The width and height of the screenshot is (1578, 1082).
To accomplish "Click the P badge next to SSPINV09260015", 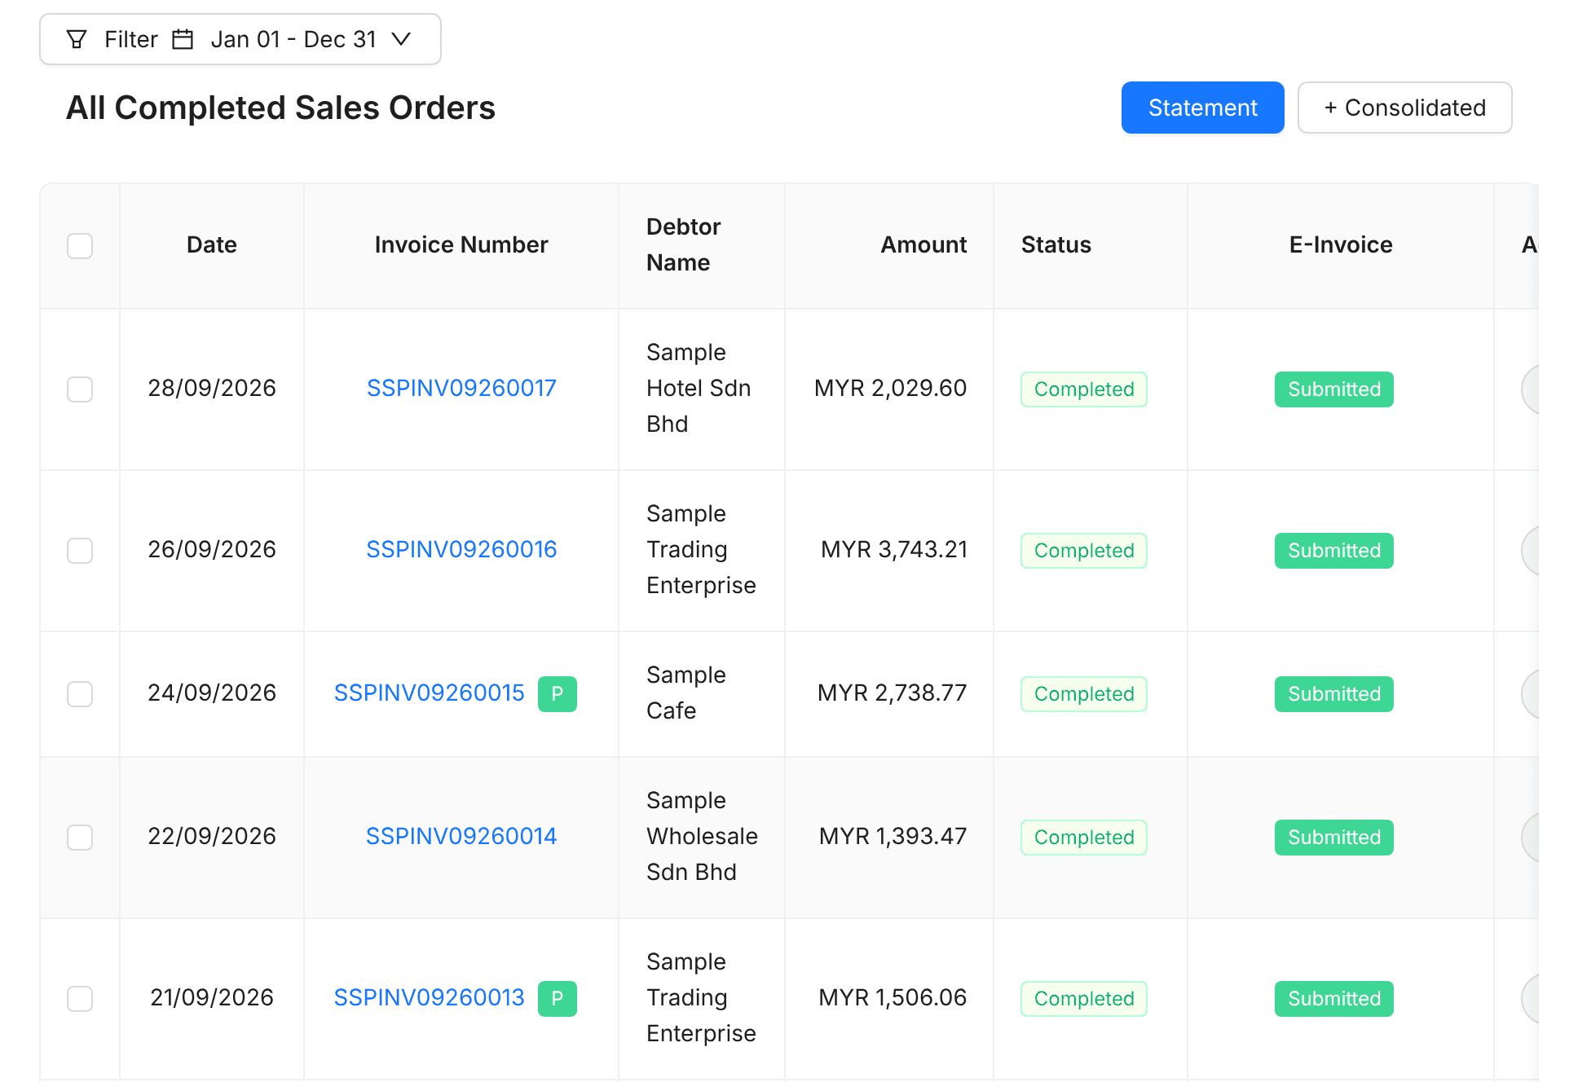I will point(558,693).
